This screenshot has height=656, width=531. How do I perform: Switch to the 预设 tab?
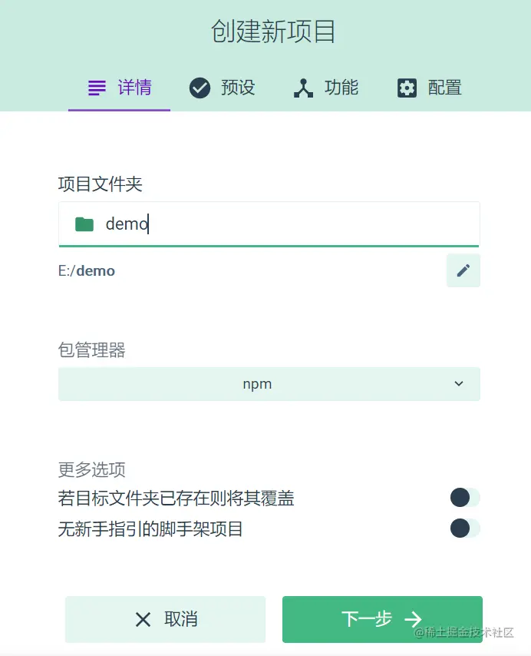coord(223,88)
